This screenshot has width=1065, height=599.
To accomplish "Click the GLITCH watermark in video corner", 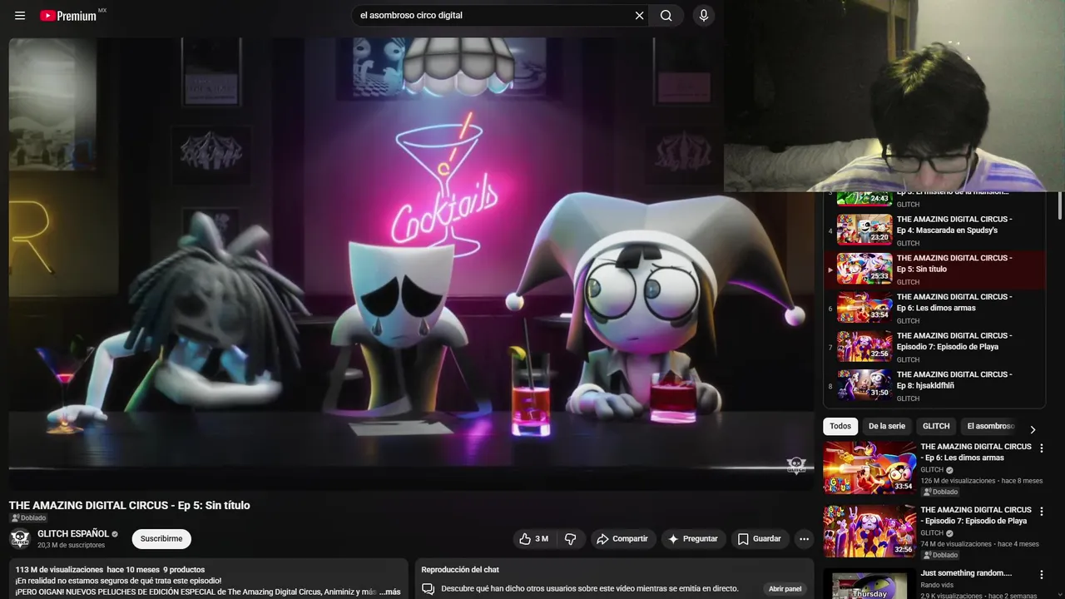I will pyautogui.click(x=796, y=466).
